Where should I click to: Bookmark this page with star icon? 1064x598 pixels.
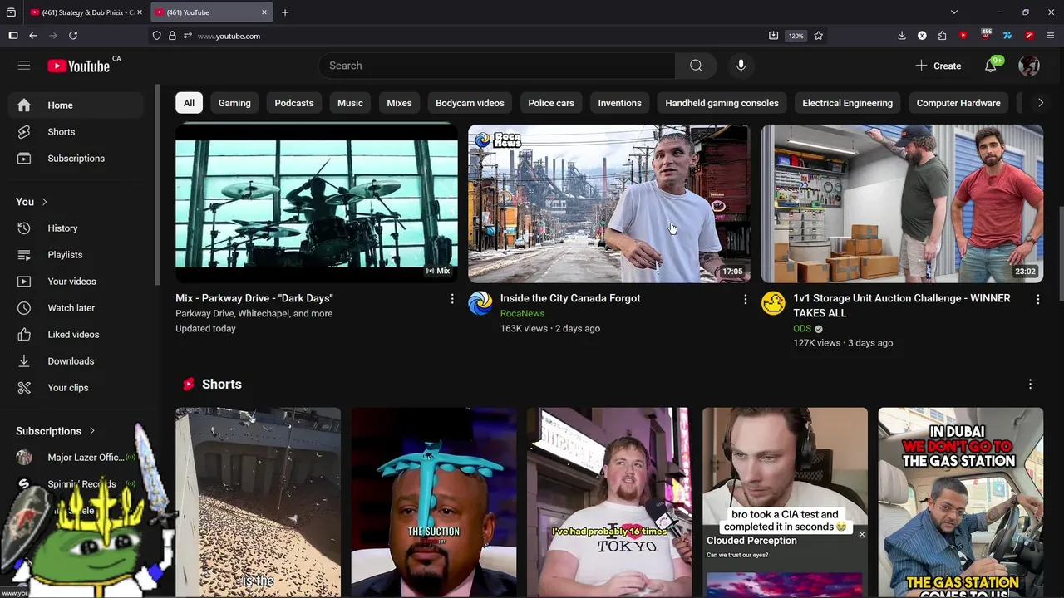click(819, 36)
